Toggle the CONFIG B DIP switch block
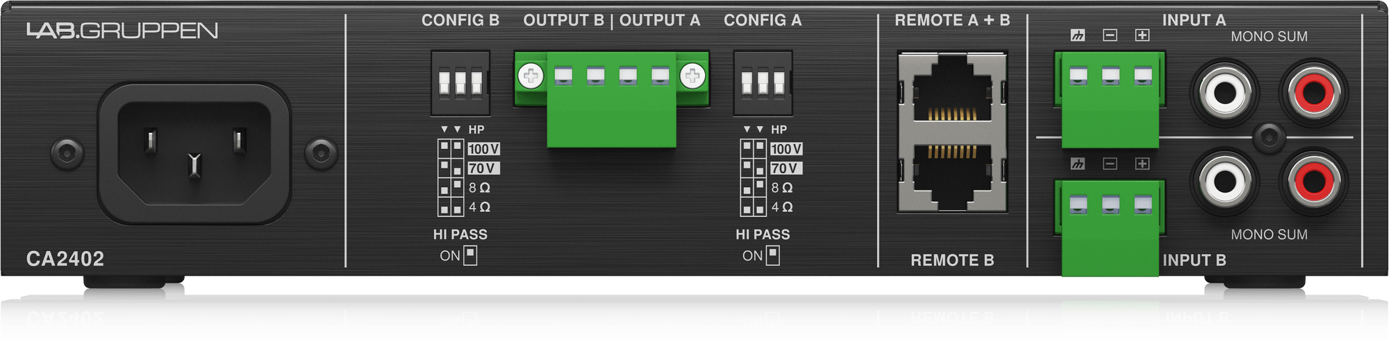This screenshot has width=1389, height=352. coord(460,82)
